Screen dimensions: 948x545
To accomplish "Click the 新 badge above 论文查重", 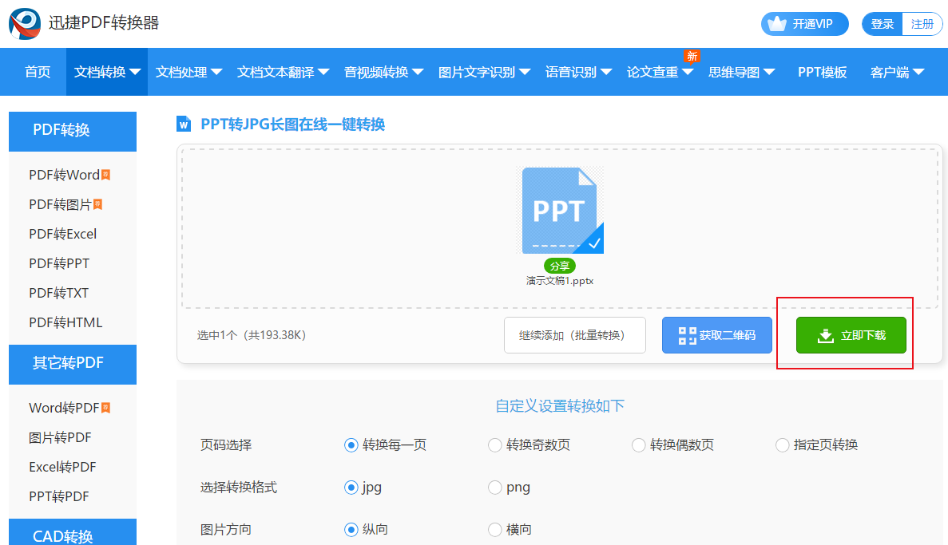I will click(x=692, y=56).
